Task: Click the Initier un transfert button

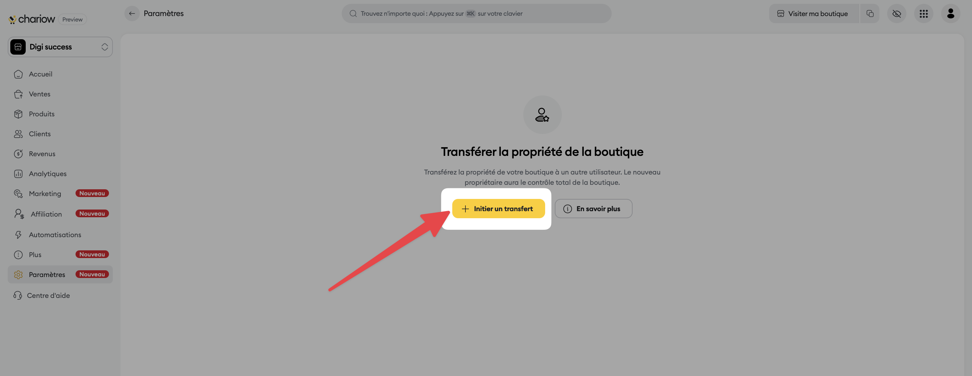Action: (498, 209)
